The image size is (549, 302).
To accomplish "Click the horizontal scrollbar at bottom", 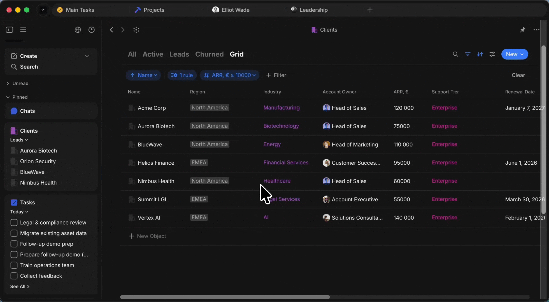I will tap(225, 297).
